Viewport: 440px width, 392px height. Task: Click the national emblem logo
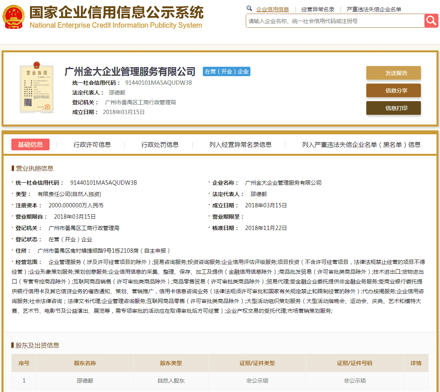click(x=14, y=17)
